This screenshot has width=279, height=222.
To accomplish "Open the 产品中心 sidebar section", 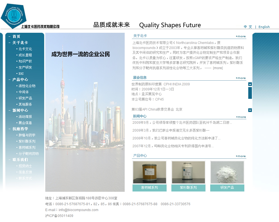I will (x=20, y=80).
